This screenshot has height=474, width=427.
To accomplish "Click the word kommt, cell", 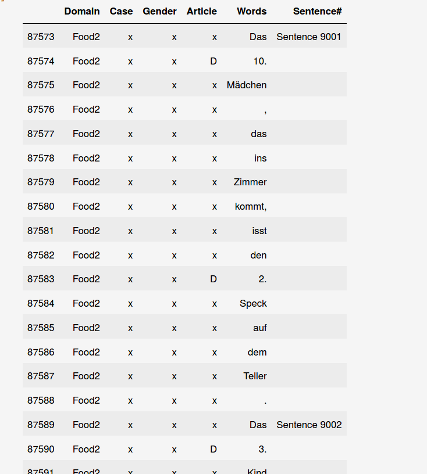I will pos(251,206).
